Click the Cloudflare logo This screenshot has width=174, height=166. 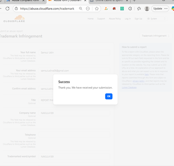14,19
